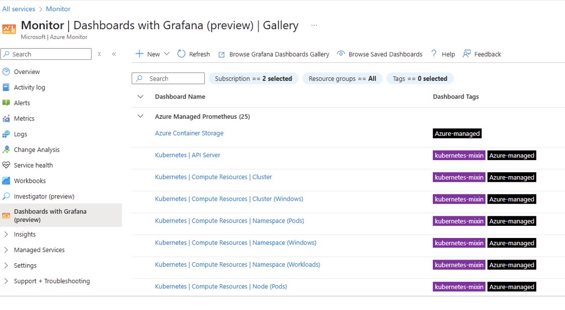
Task: Click the Subscription filter pill
Action: pyautogui.click(x=253, y=79)
